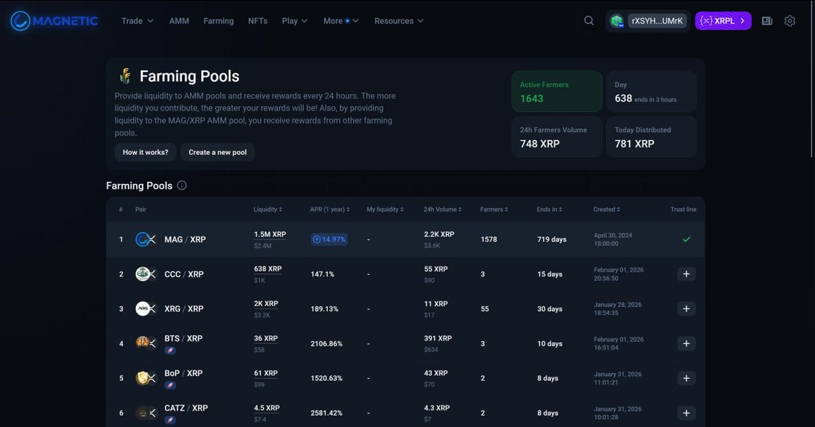This screenshot has height=427, width=815.
Task: Open the Farming page
Action: point(219,21)
